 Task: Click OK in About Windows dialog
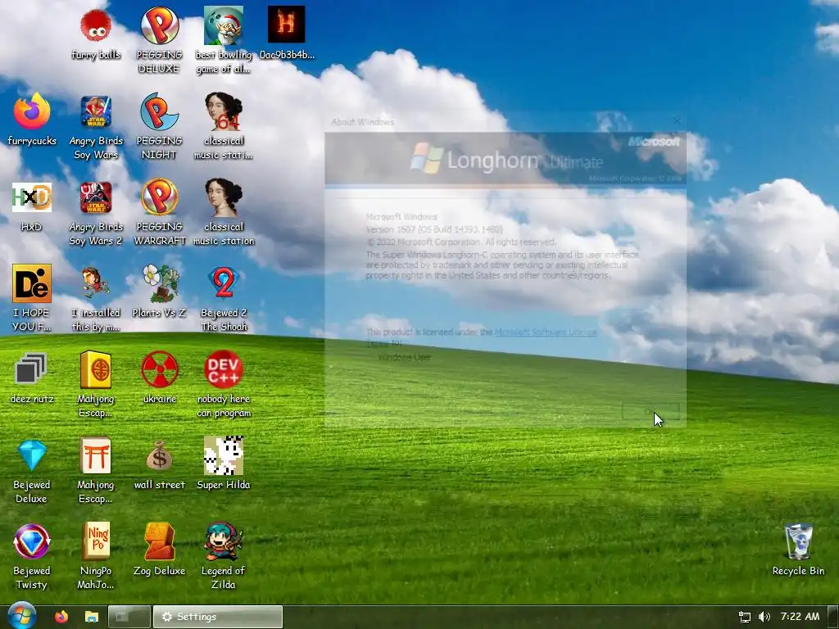pos(651,411)
